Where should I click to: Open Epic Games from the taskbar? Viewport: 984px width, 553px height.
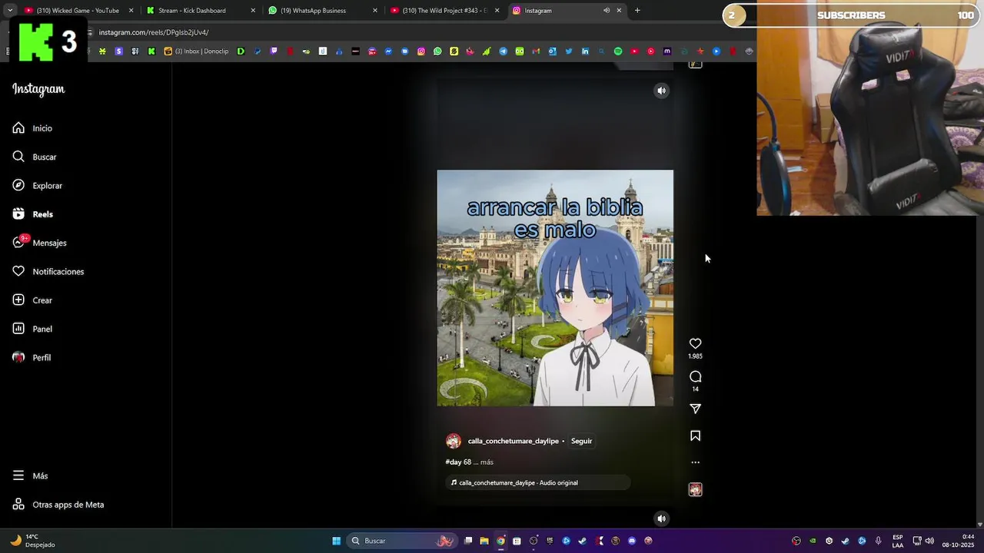[x=550, y=541]
